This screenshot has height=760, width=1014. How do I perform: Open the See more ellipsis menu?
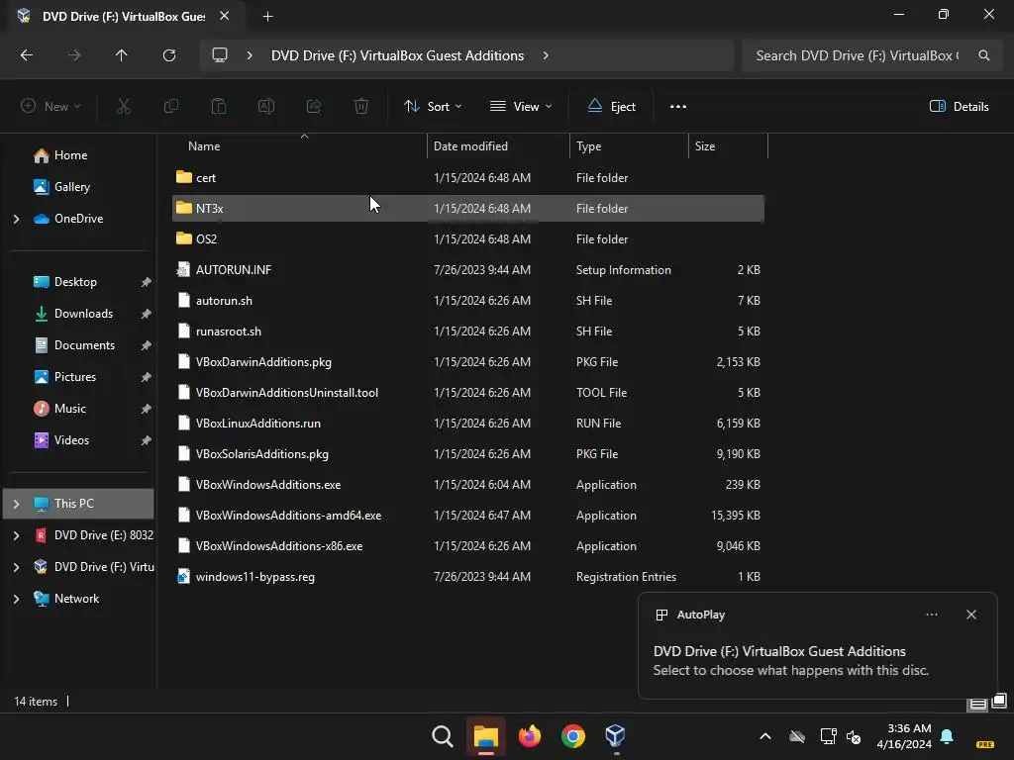click(677, 107)
